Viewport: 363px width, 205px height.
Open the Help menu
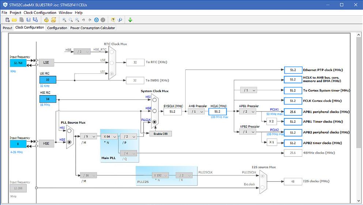click(79, 12)
